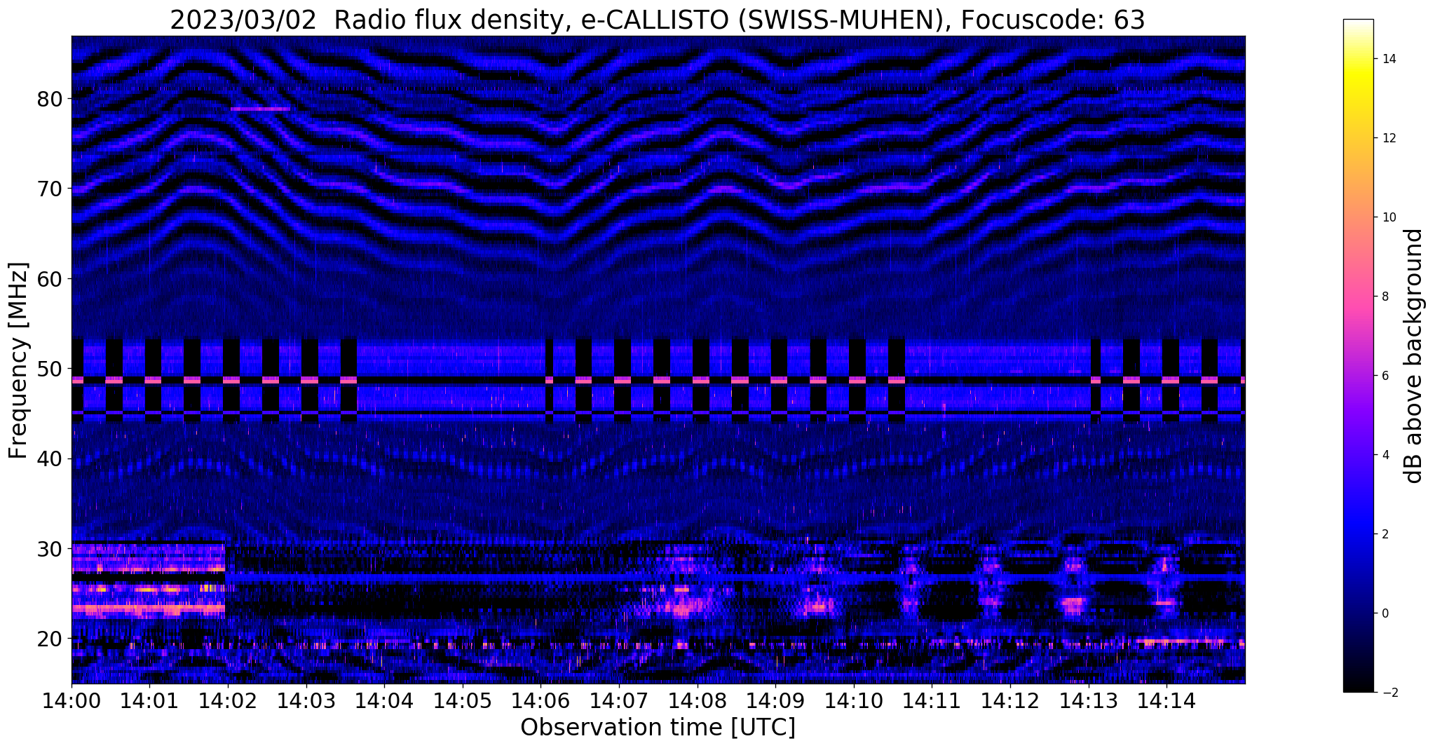Click the 14:01 time tick label
The height and width of the screenshot is (748, 1435).
[x=150, y=700]
